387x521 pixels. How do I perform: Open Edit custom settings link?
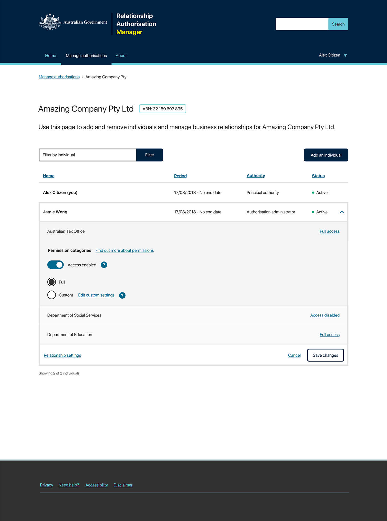[x=96, y=295]
